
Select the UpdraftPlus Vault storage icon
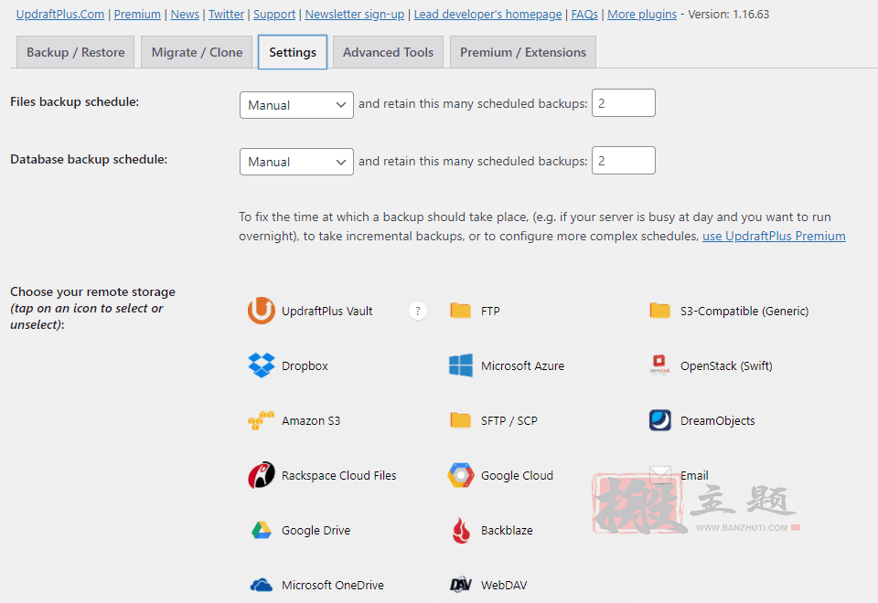point(261,311)
